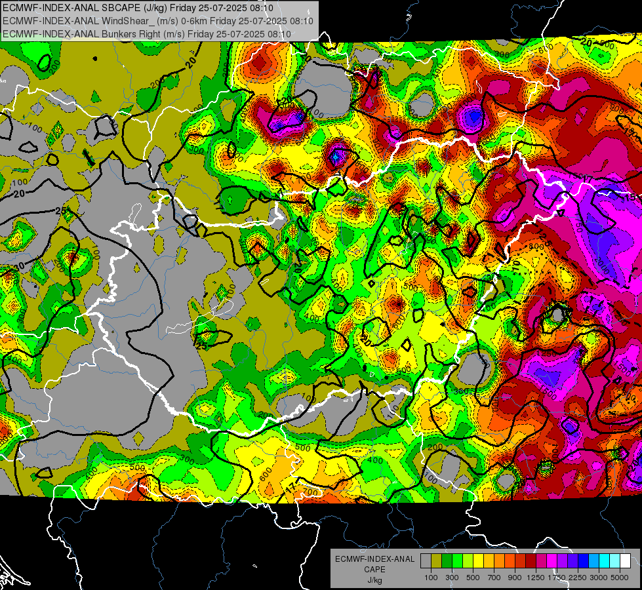Screen dimensions: 642x590
Task: Click the 700 legend tick label
Action: point(494,578)
